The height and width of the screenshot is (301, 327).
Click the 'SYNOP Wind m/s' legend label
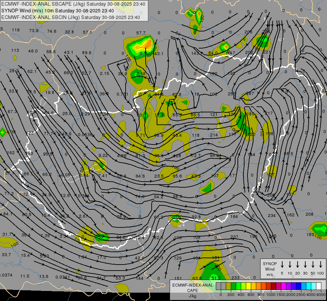click(270, 269)
